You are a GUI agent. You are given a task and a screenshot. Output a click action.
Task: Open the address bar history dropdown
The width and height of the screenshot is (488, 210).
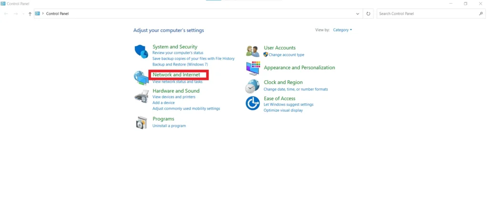click(x=357, y=14)
